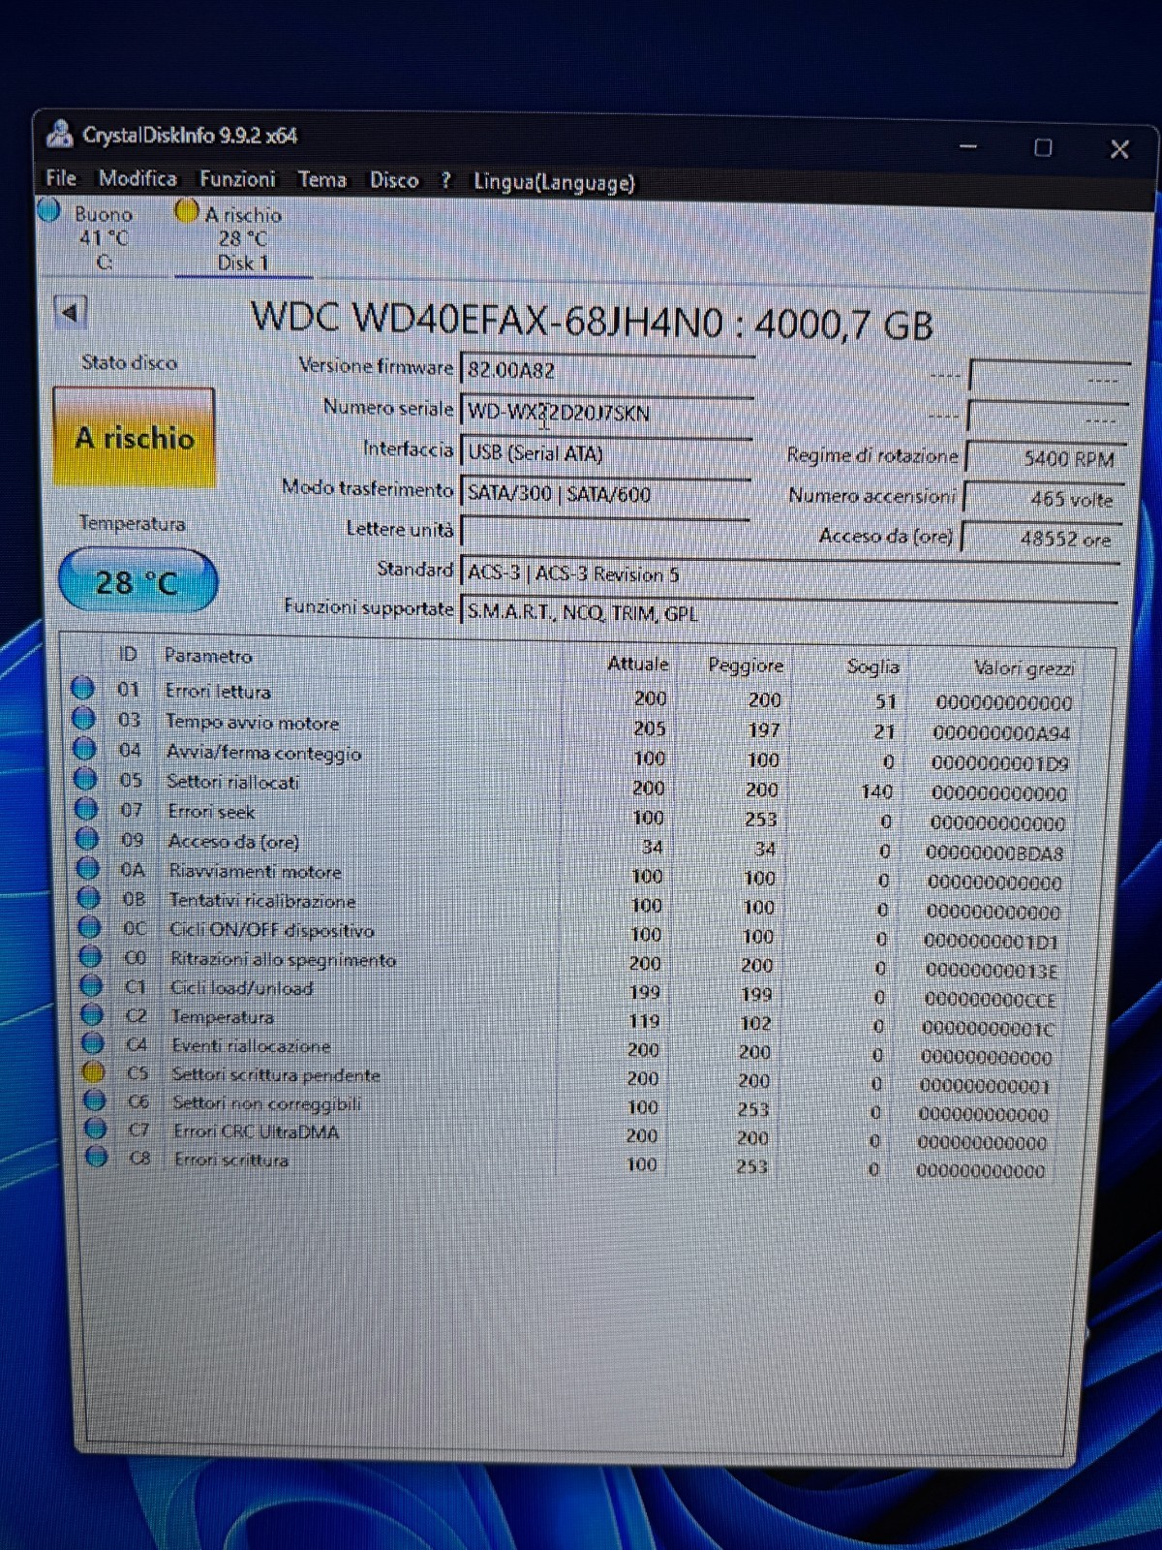Click the Soglia column header

coord(872,666)
